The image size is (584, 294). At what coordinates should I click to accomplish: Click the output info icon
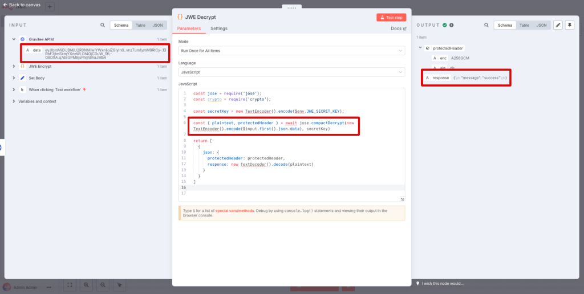click(452, 25)
